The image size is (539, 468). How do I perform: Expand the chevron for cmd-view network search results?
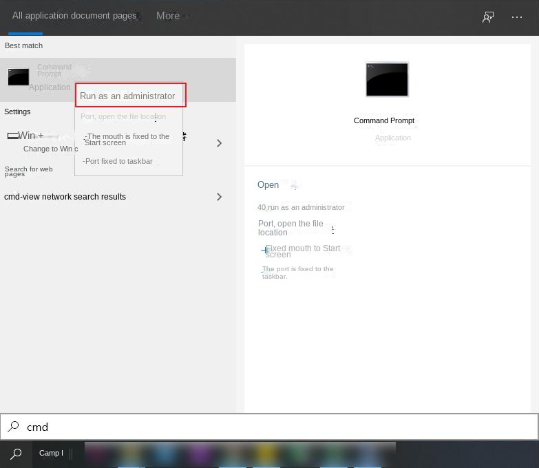tap(219, 197)
